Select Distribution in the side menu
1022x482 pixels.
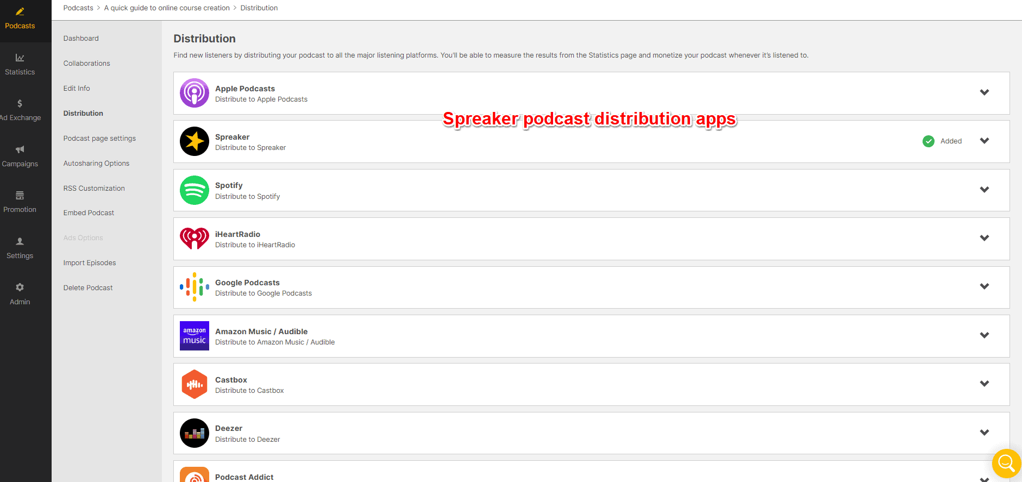click(83, 114)
